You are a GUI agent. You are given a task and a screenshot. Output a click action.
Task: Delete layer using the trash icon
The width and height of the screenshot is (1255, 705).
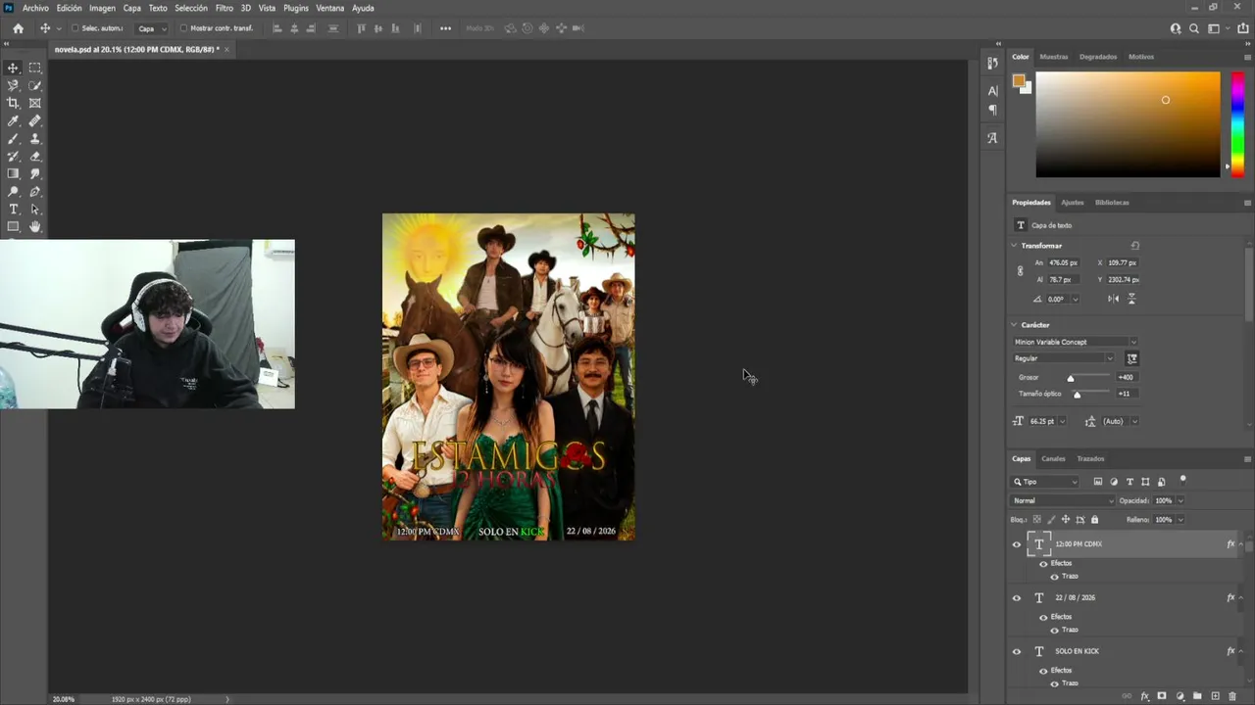pos(1232,696)
